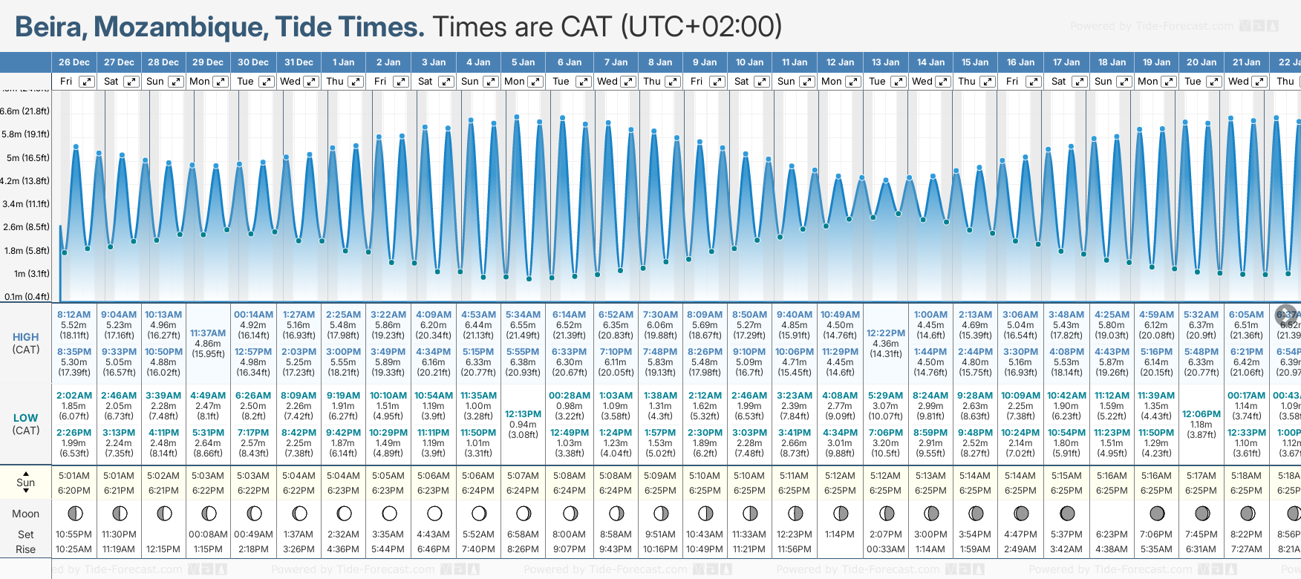Click the moon phase icon for 18 Jan

1112,513
